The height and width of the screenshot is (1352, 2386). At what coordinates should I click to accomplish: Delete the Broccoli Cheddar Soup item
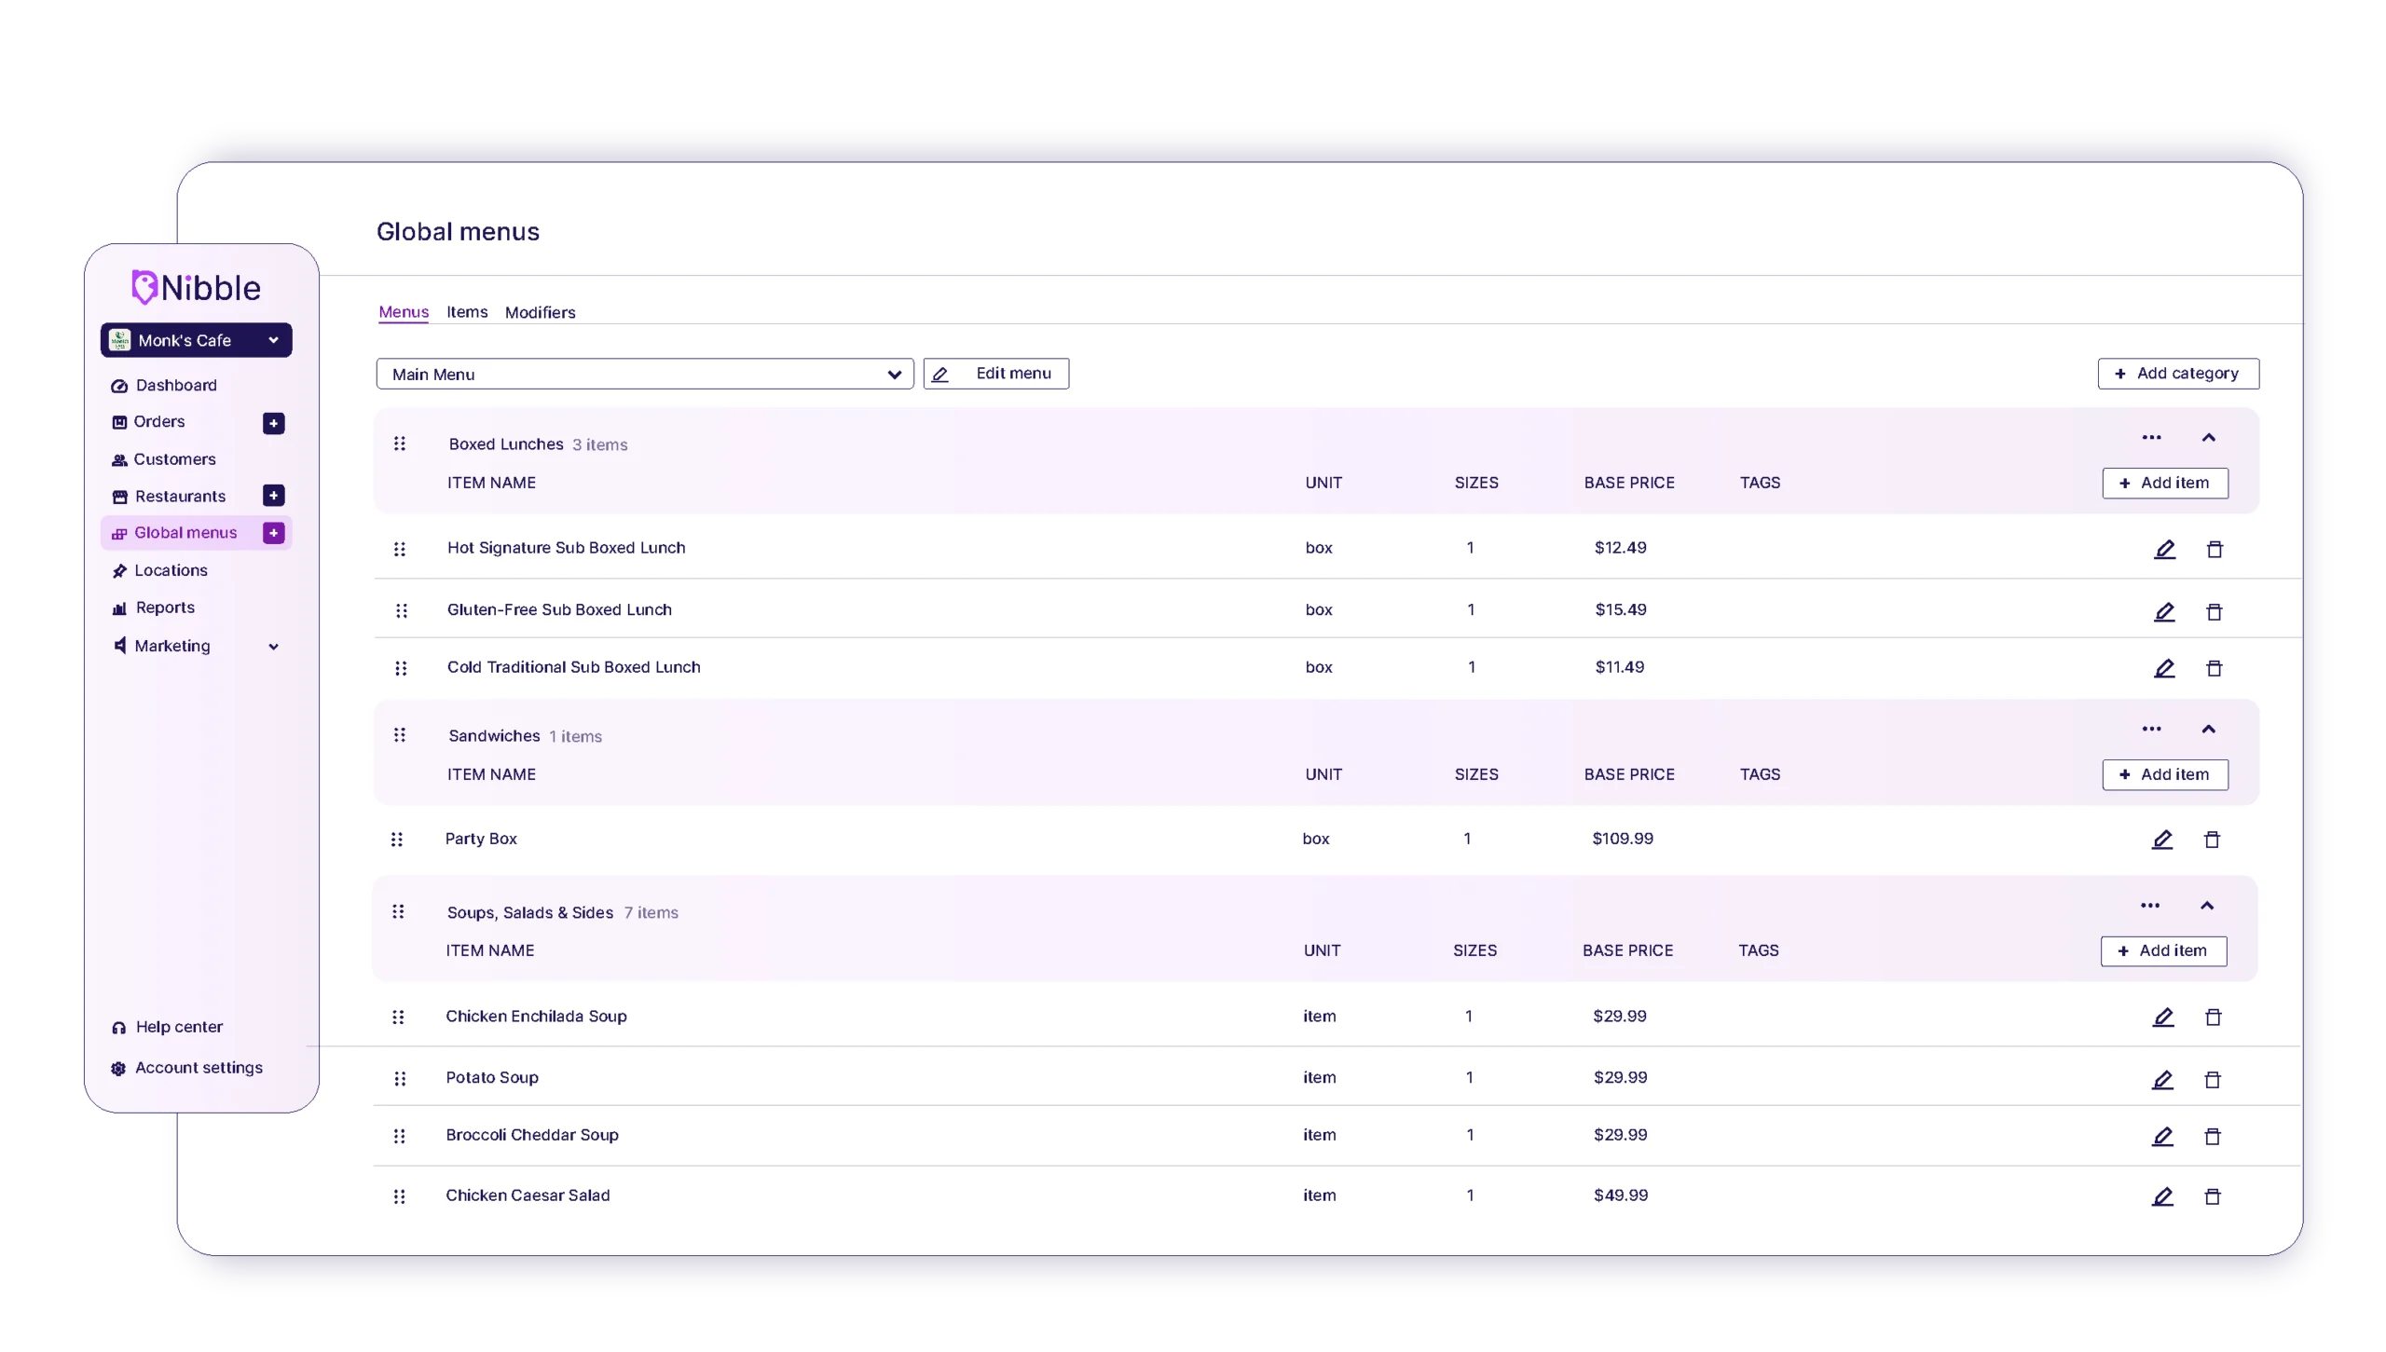pyautogui.click(x=2212, y=1137)
